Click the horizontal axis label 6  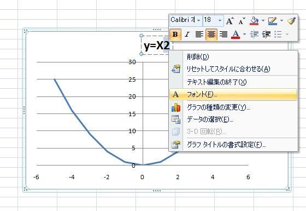(x=248, y=177)
